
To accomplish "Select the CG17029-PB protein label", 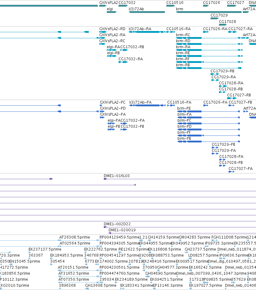I will [223, 145].
